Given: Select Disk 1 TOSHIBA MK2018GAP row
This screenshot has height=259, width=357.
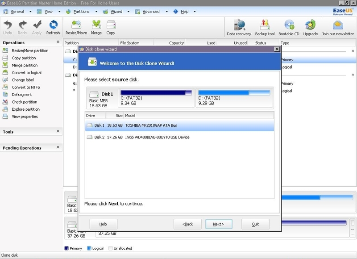Looking at the screenshot, I should click(179, 125).
